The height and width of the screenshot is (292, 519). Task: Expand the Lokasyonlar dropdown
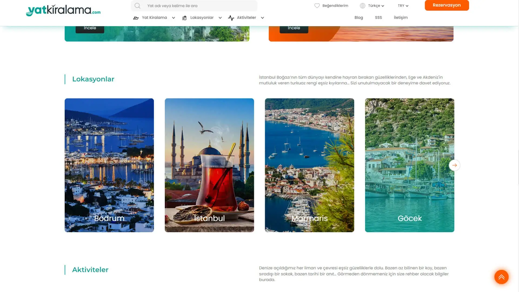point(220,18)
